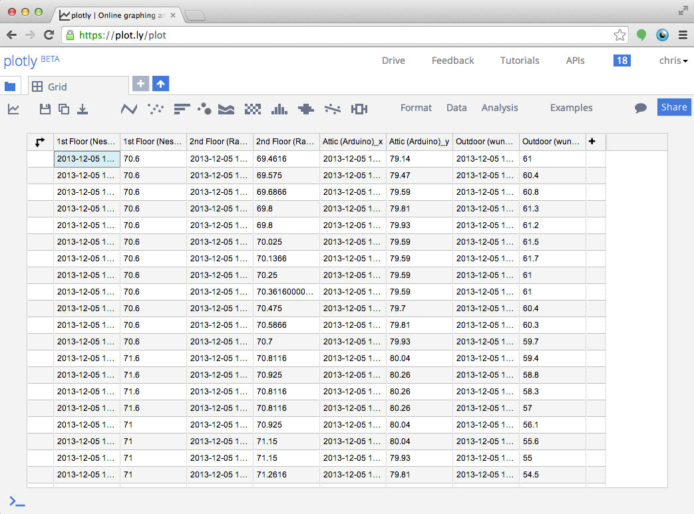
Task: Click the blue circular extension icon
Action: pyautogui.click(x=662, y=35)
